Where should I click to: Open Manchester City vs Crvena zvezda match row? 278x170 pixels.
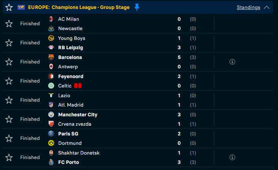coord(138,119)
